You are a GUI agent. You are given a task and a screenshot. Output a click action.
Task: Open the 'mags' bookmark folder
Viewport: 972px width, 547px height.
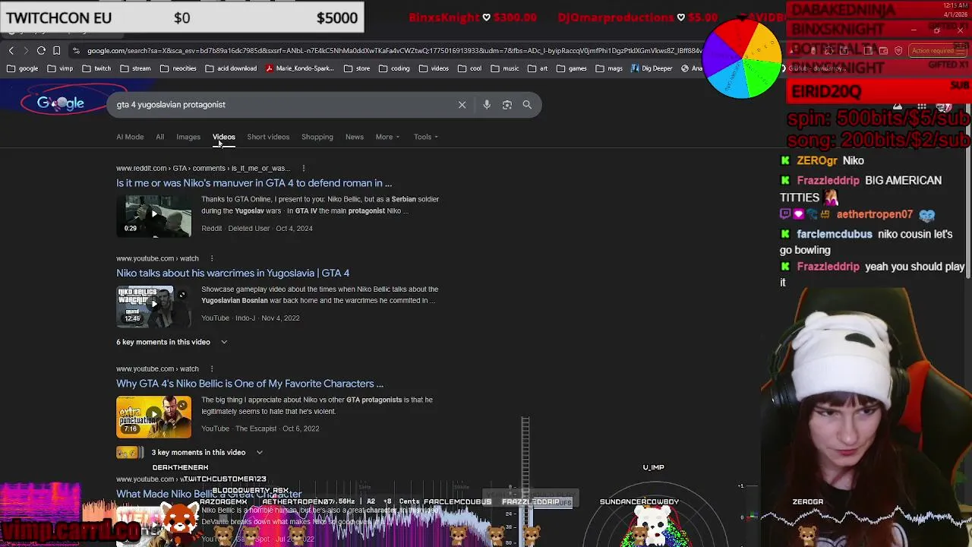609,68
